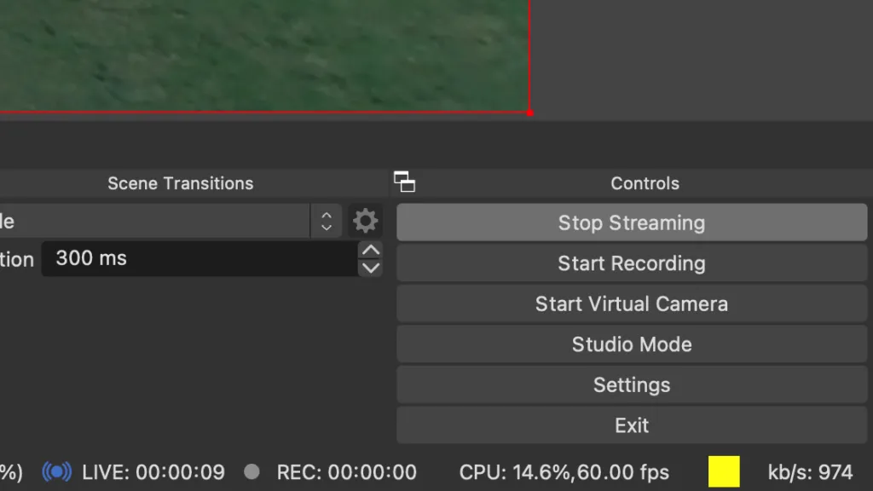Screen dimensions: 873x491
Task: Start recording with the Start Recording button
Action: point(632,263)
